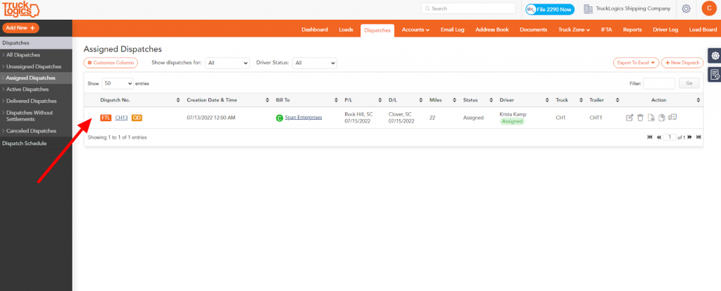Click the Add New button
This screenshot has width=721, height=291.
tap(20, 27)
